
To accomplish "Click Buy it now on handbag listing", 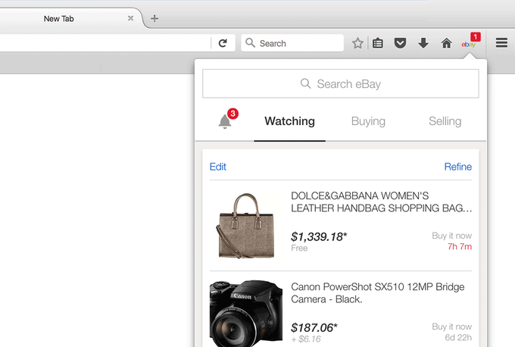I will coord(451,236).
